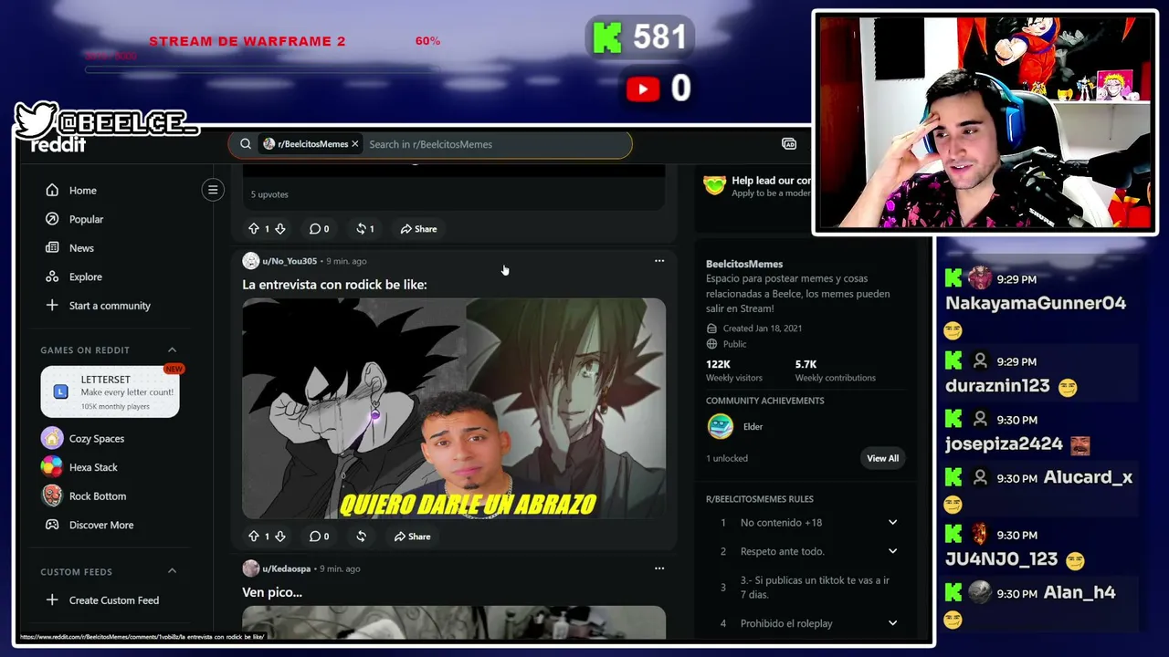This screenshot has height=657, width=1169.
Task: Open post titled La entrevista con rodick
Action: (334, 285)
